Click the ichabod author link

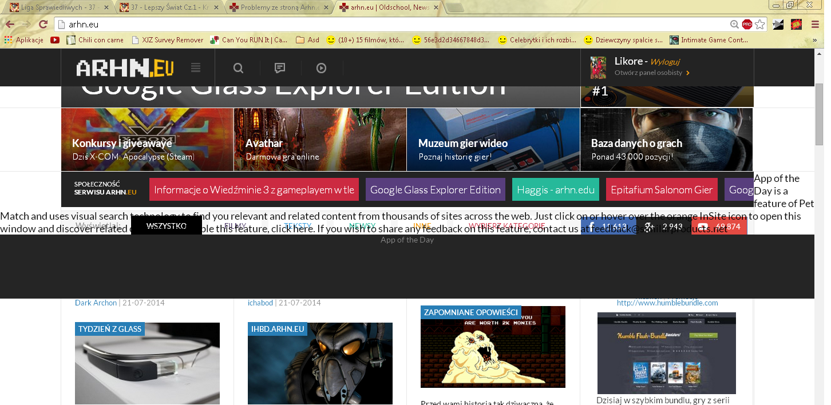[260, 303]
